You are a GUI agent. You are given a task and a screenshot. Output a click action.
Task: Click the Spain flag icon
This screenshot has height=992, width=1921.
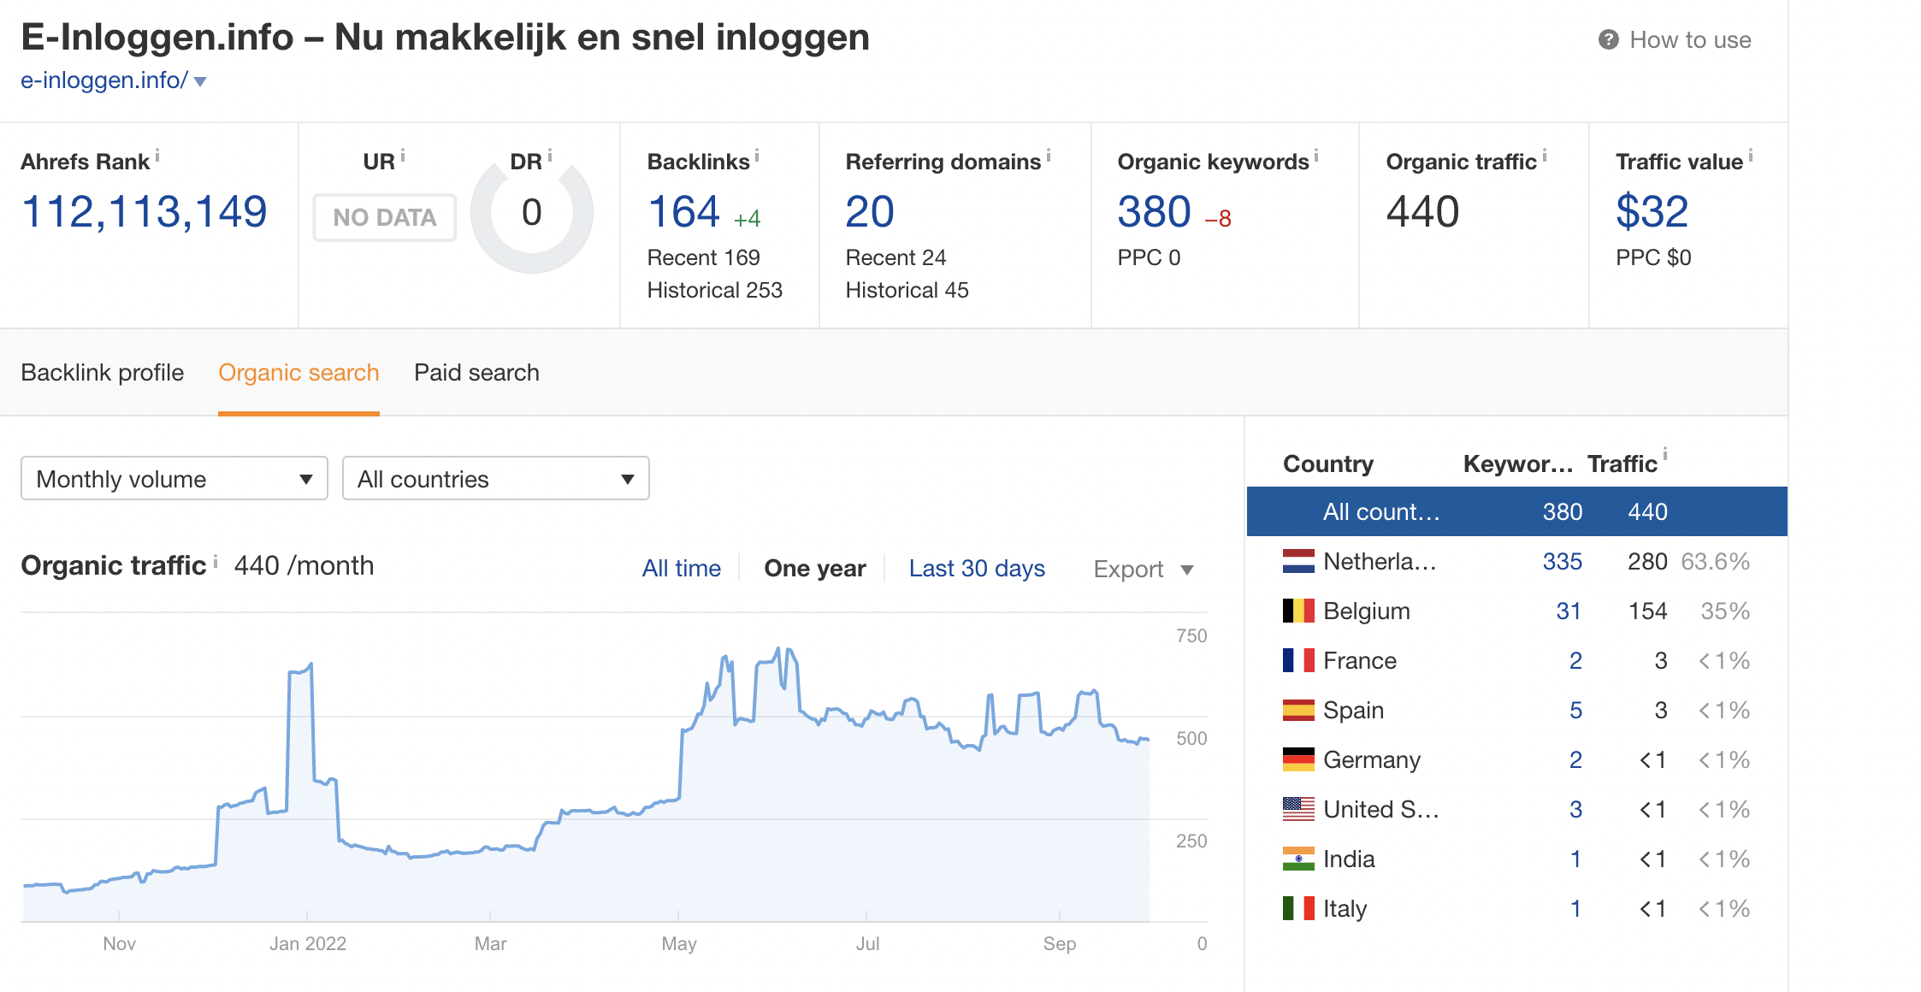click(1298, 710)
